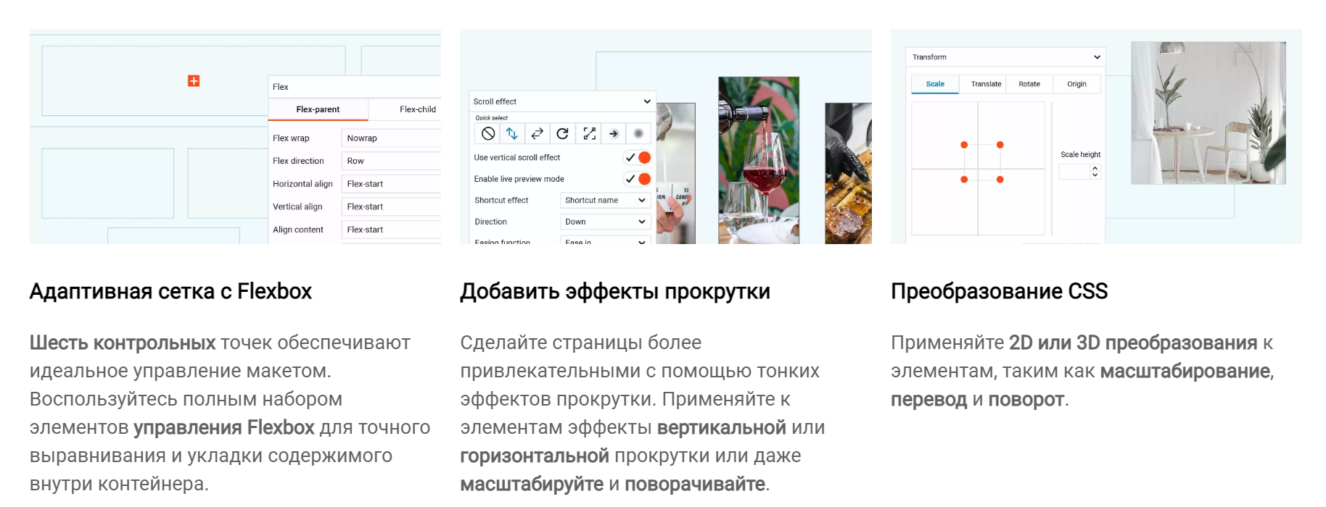Click the 'Scale height' label
The image size is (1326, 507).
pyautogui.click(x=1080, y=154)
